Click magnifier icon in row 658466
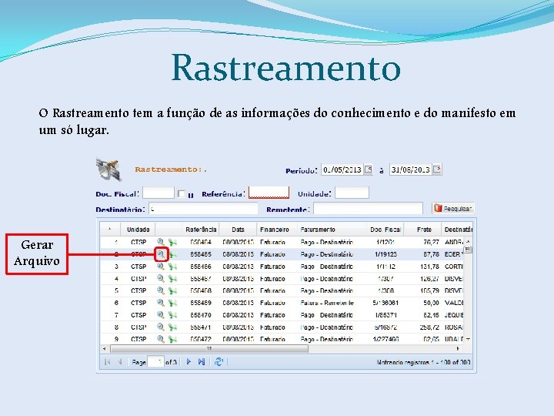 tap(161, 267)
